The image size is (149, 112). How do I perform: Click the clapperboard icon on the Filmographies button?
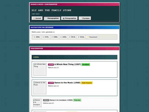63,18
